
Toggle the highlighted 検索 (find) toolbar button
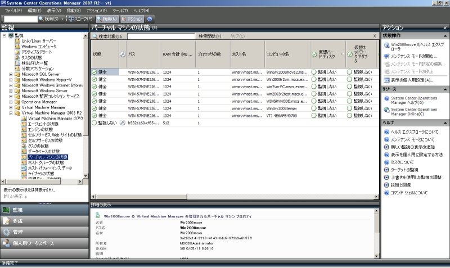107,19
